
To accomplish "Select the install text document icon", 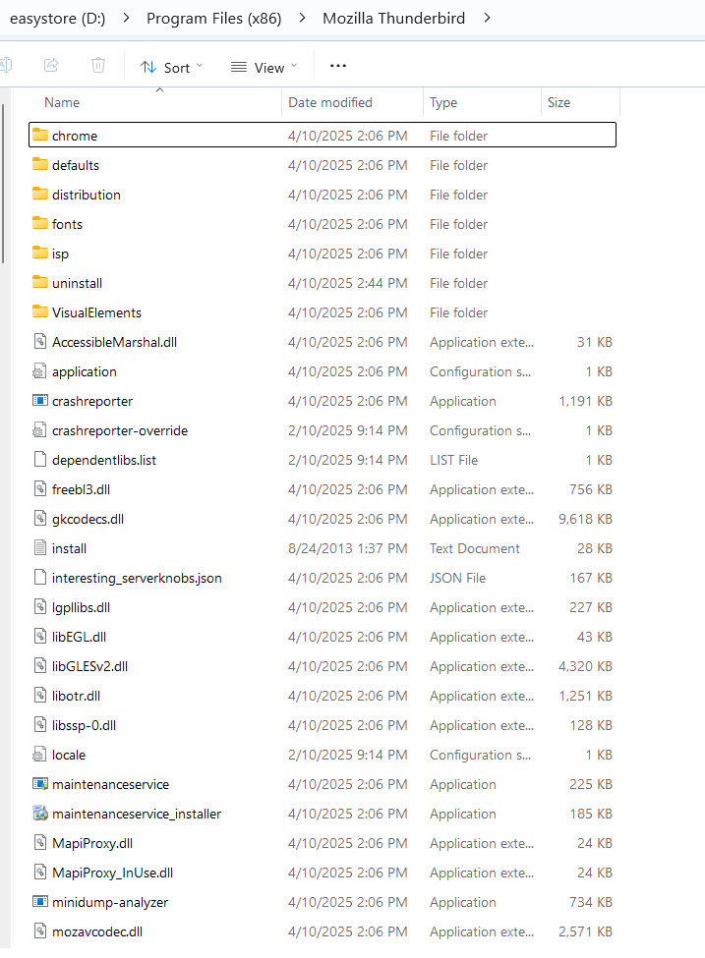I will (x=40, y=548).
